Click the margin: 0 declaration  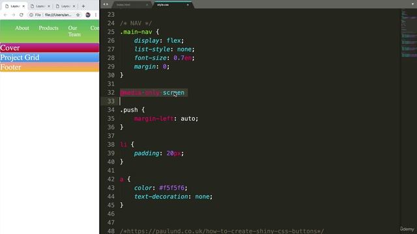click(152, 66)
